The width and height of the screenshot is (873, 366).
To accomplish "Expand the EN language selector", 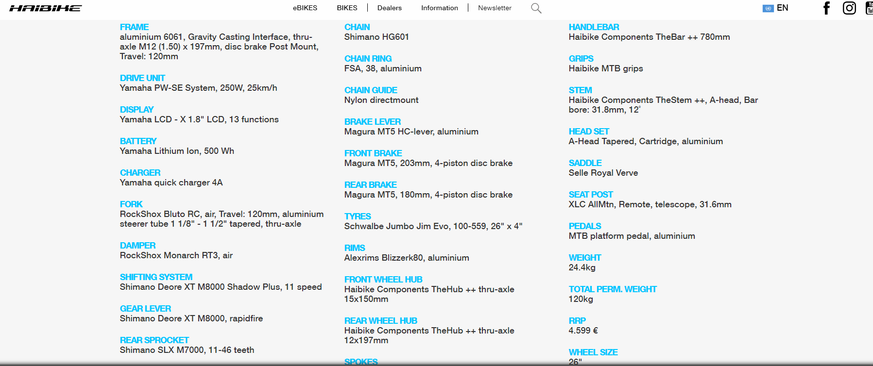I will 782,8.
